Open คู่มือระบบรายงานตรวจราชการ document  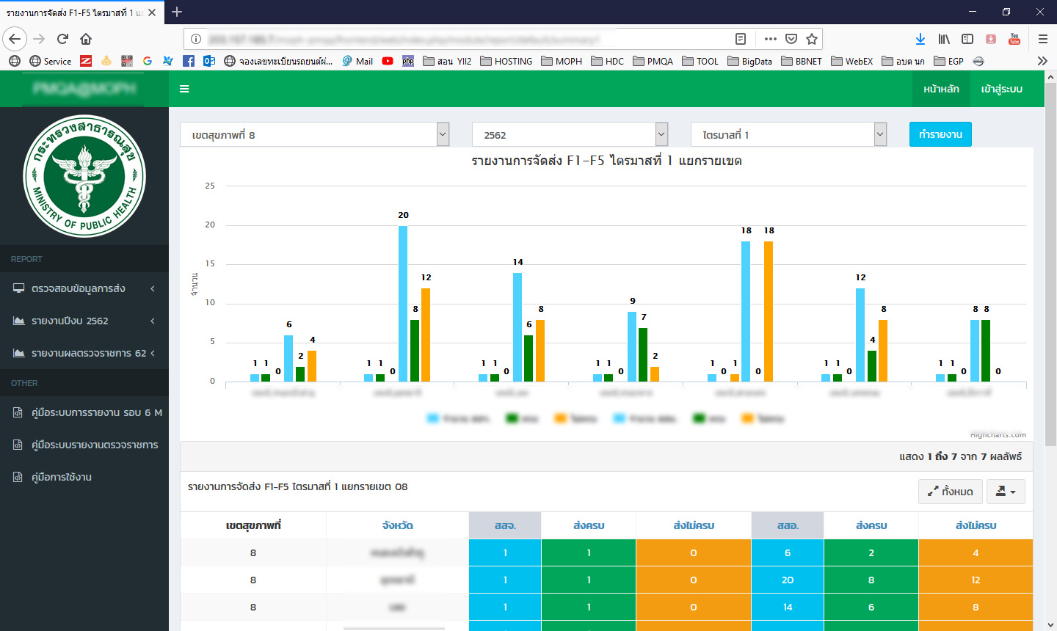[x=84, y=445]
